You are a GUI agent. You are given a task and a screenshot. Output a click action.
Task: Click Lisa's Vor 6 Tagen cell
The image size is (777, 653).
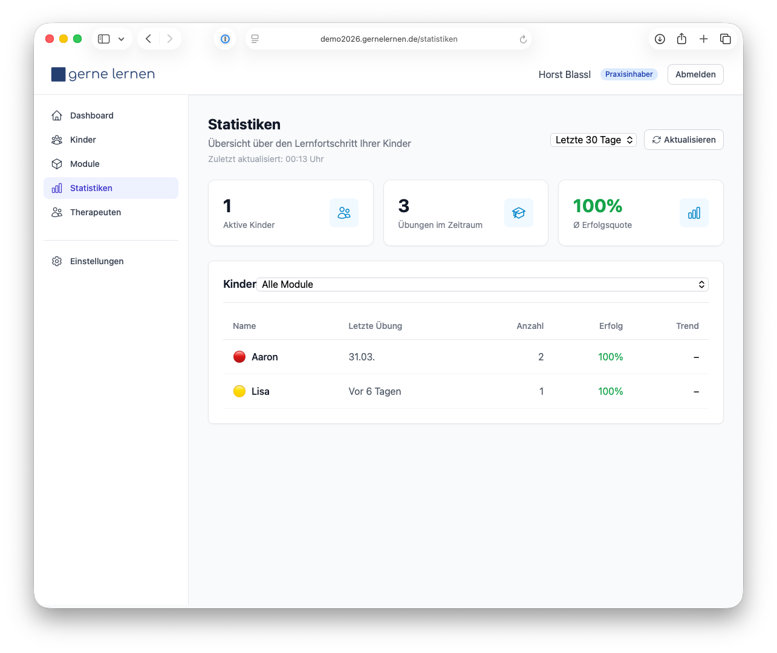tap(375, 391)
